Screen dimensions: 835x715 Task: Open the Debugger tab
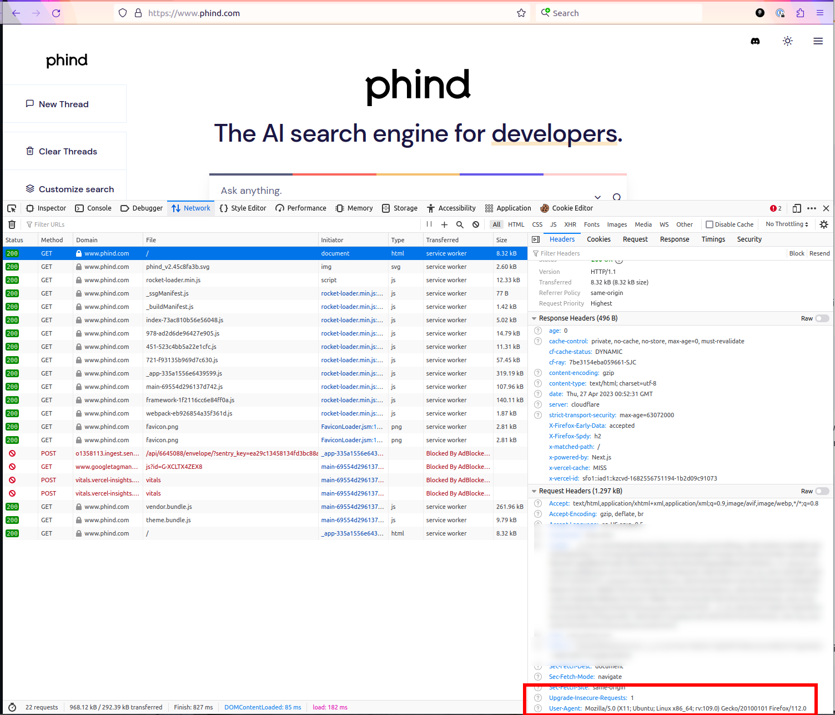click(x=142, y=208)
